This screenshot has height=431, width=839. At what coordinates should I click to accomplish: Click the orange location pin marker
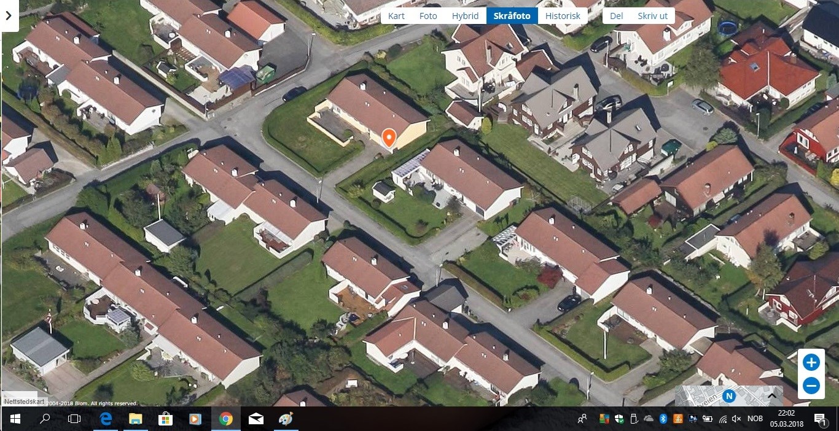pos(389,138)
